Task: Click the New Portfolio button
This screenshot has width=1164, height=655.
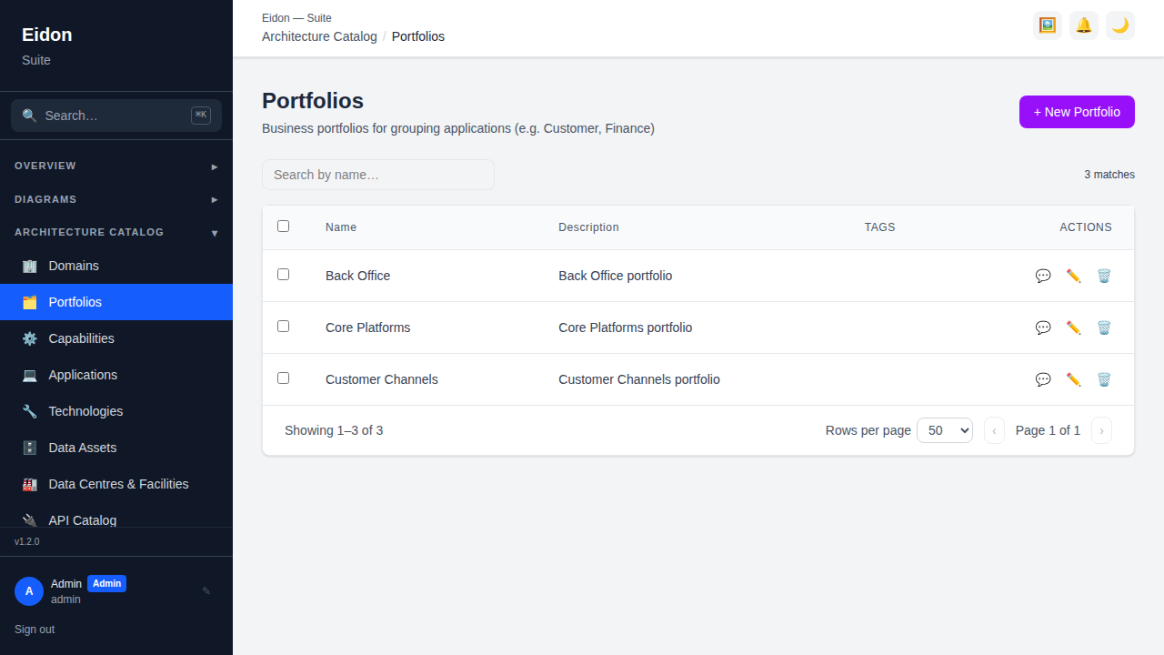Action: coord(1077,112)
